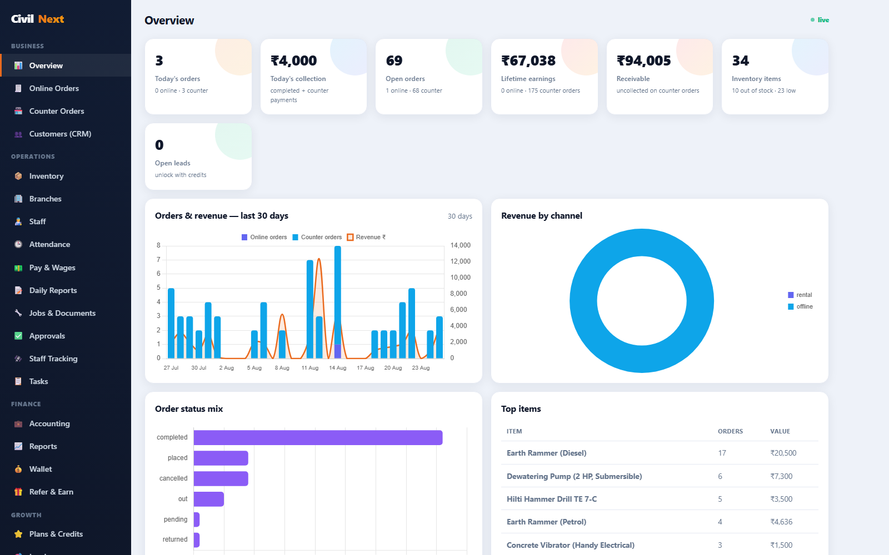Click the Jobs & Documents wrench icon
The width and height of the screenshot is (889, 555).
tap(18, 313)
